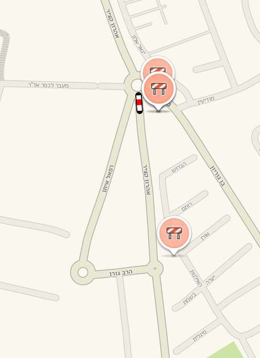Click the בן גוריון street label
Screen dimensions: 260x358
(217, 176)
